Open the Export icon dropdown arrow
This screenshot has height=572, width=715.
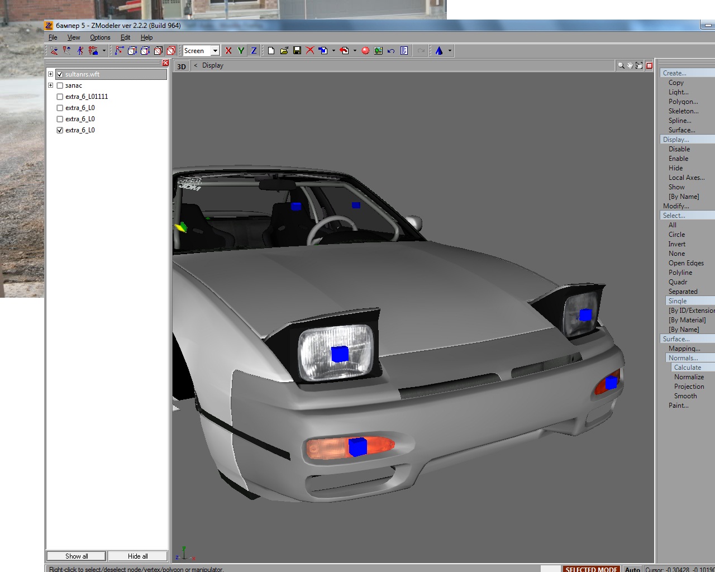tap(355, 50)
